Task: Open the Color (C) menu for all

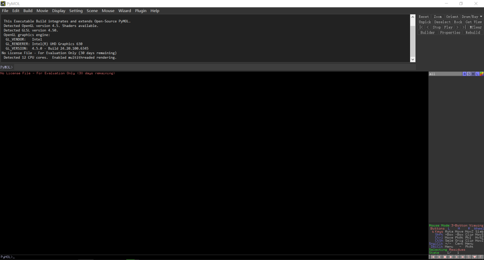Action: [481, 74]
